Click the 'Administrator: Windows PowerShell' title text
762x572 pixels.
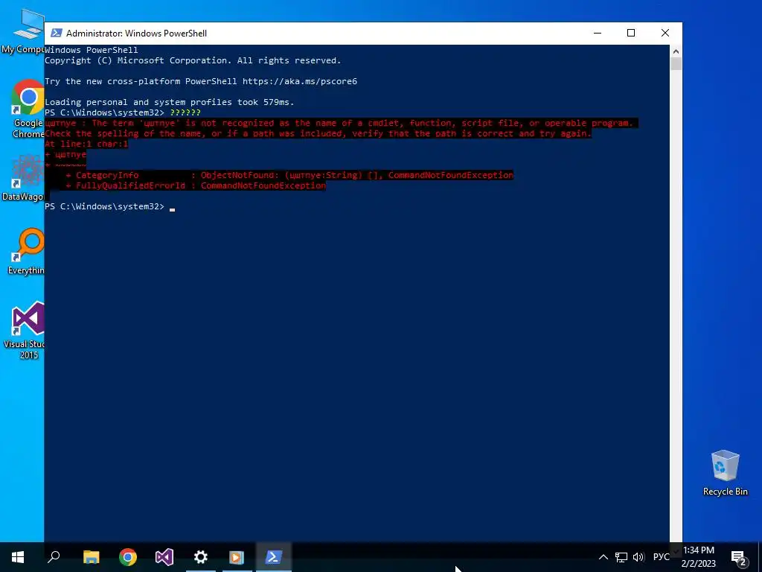(137, 33)
